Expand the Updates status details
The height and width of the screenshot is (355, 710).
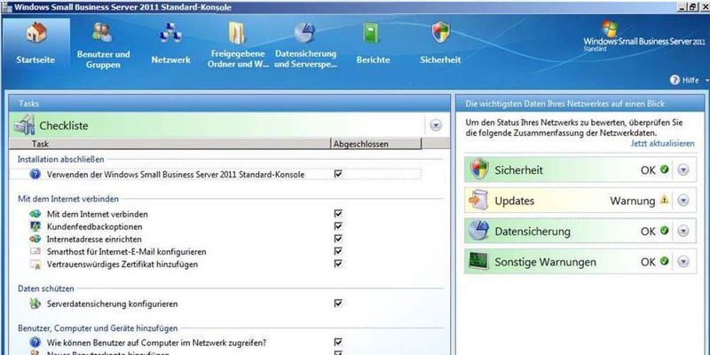click(x=683, y=201)
